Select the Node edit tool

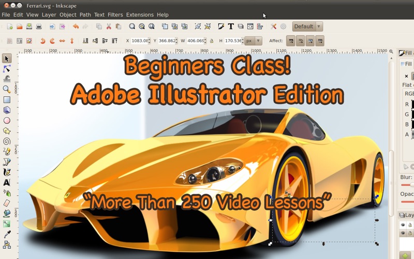(7, 69)
